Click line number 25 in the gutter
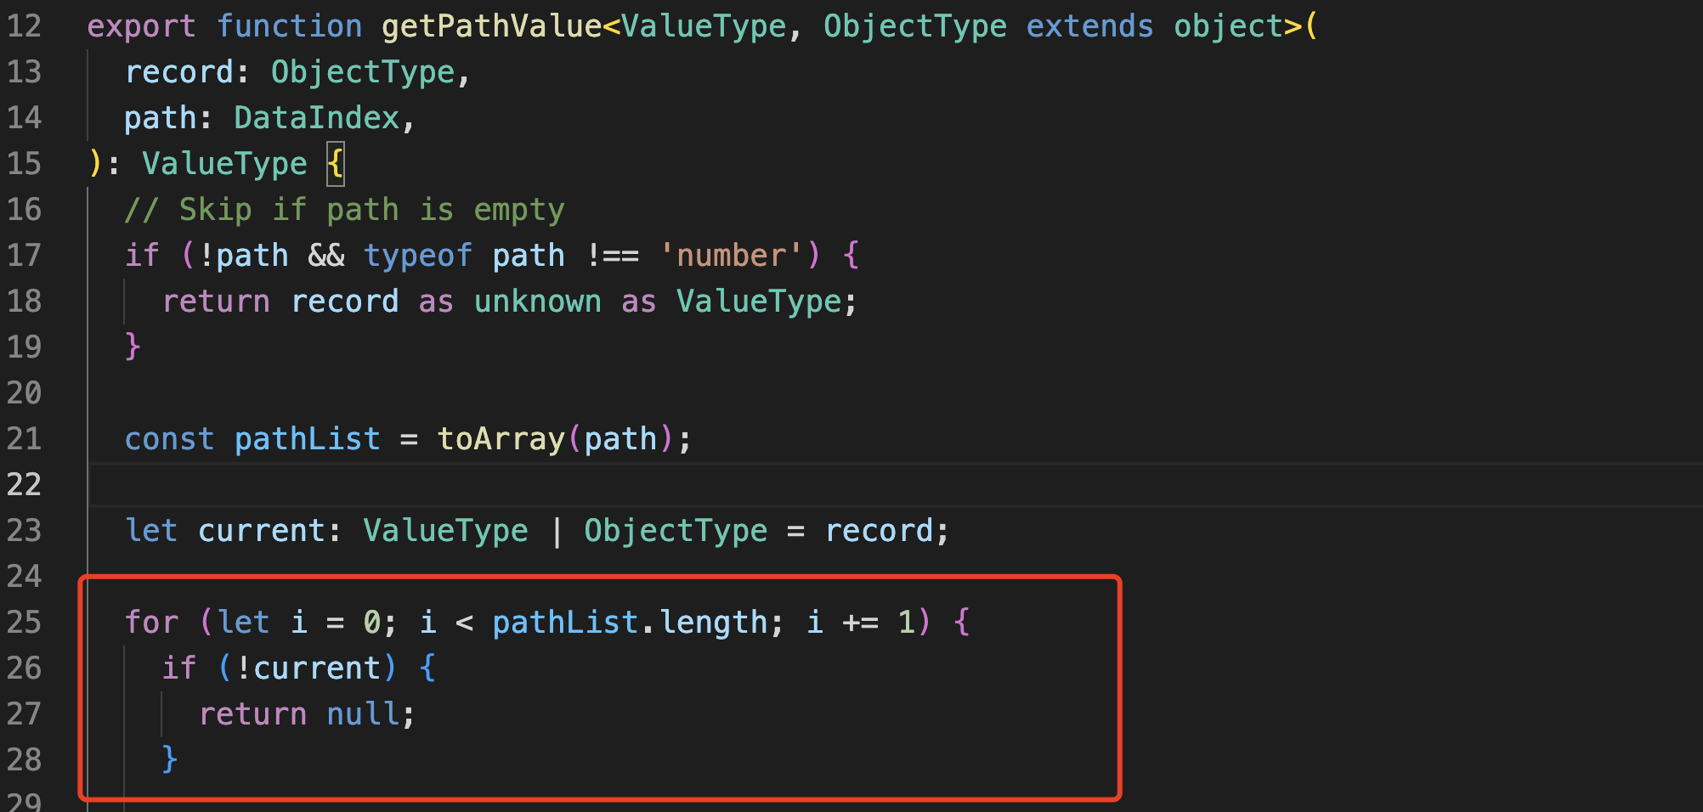Image resolution: width=1703 pixels, height=812 pixels. coord(25,622)
